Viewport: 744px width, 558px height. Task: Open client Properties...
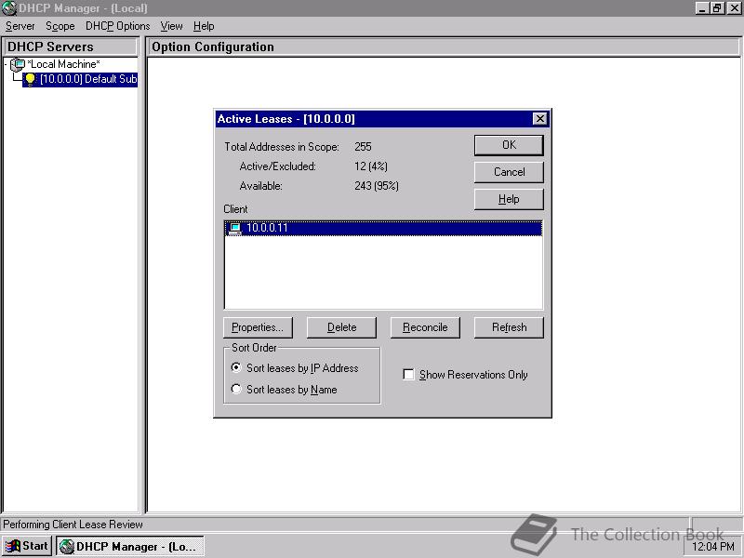tap(258, 327)
